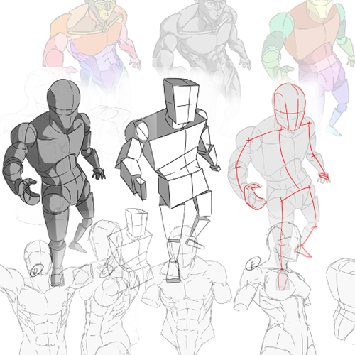Click the circled letter F annotation
Image resolution: width=355 pixels, height=355 pixels.
pyautogui.click(x=253, y=263)
